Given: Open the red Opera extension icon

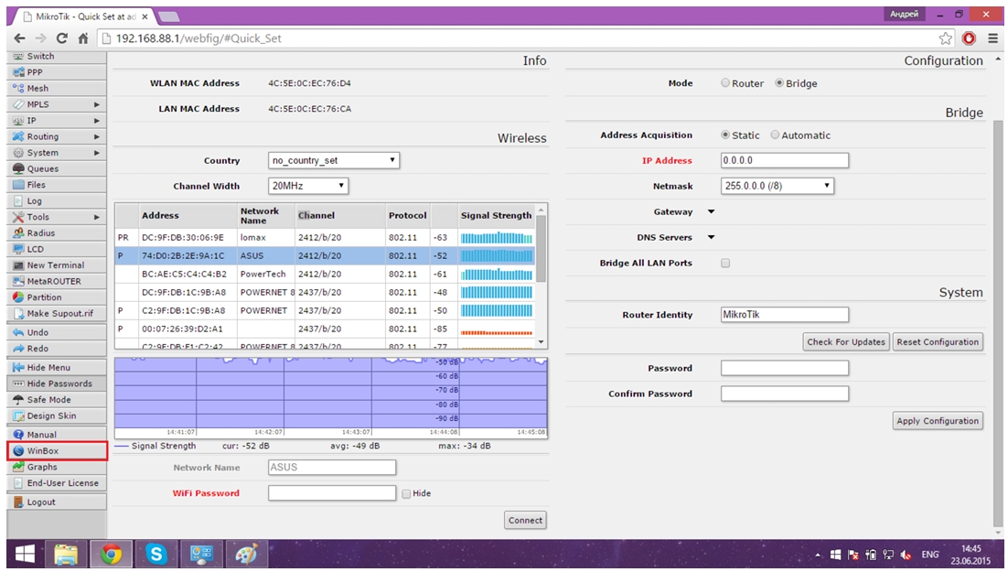Looking at the screenshot, I should (x=969, y=38).
